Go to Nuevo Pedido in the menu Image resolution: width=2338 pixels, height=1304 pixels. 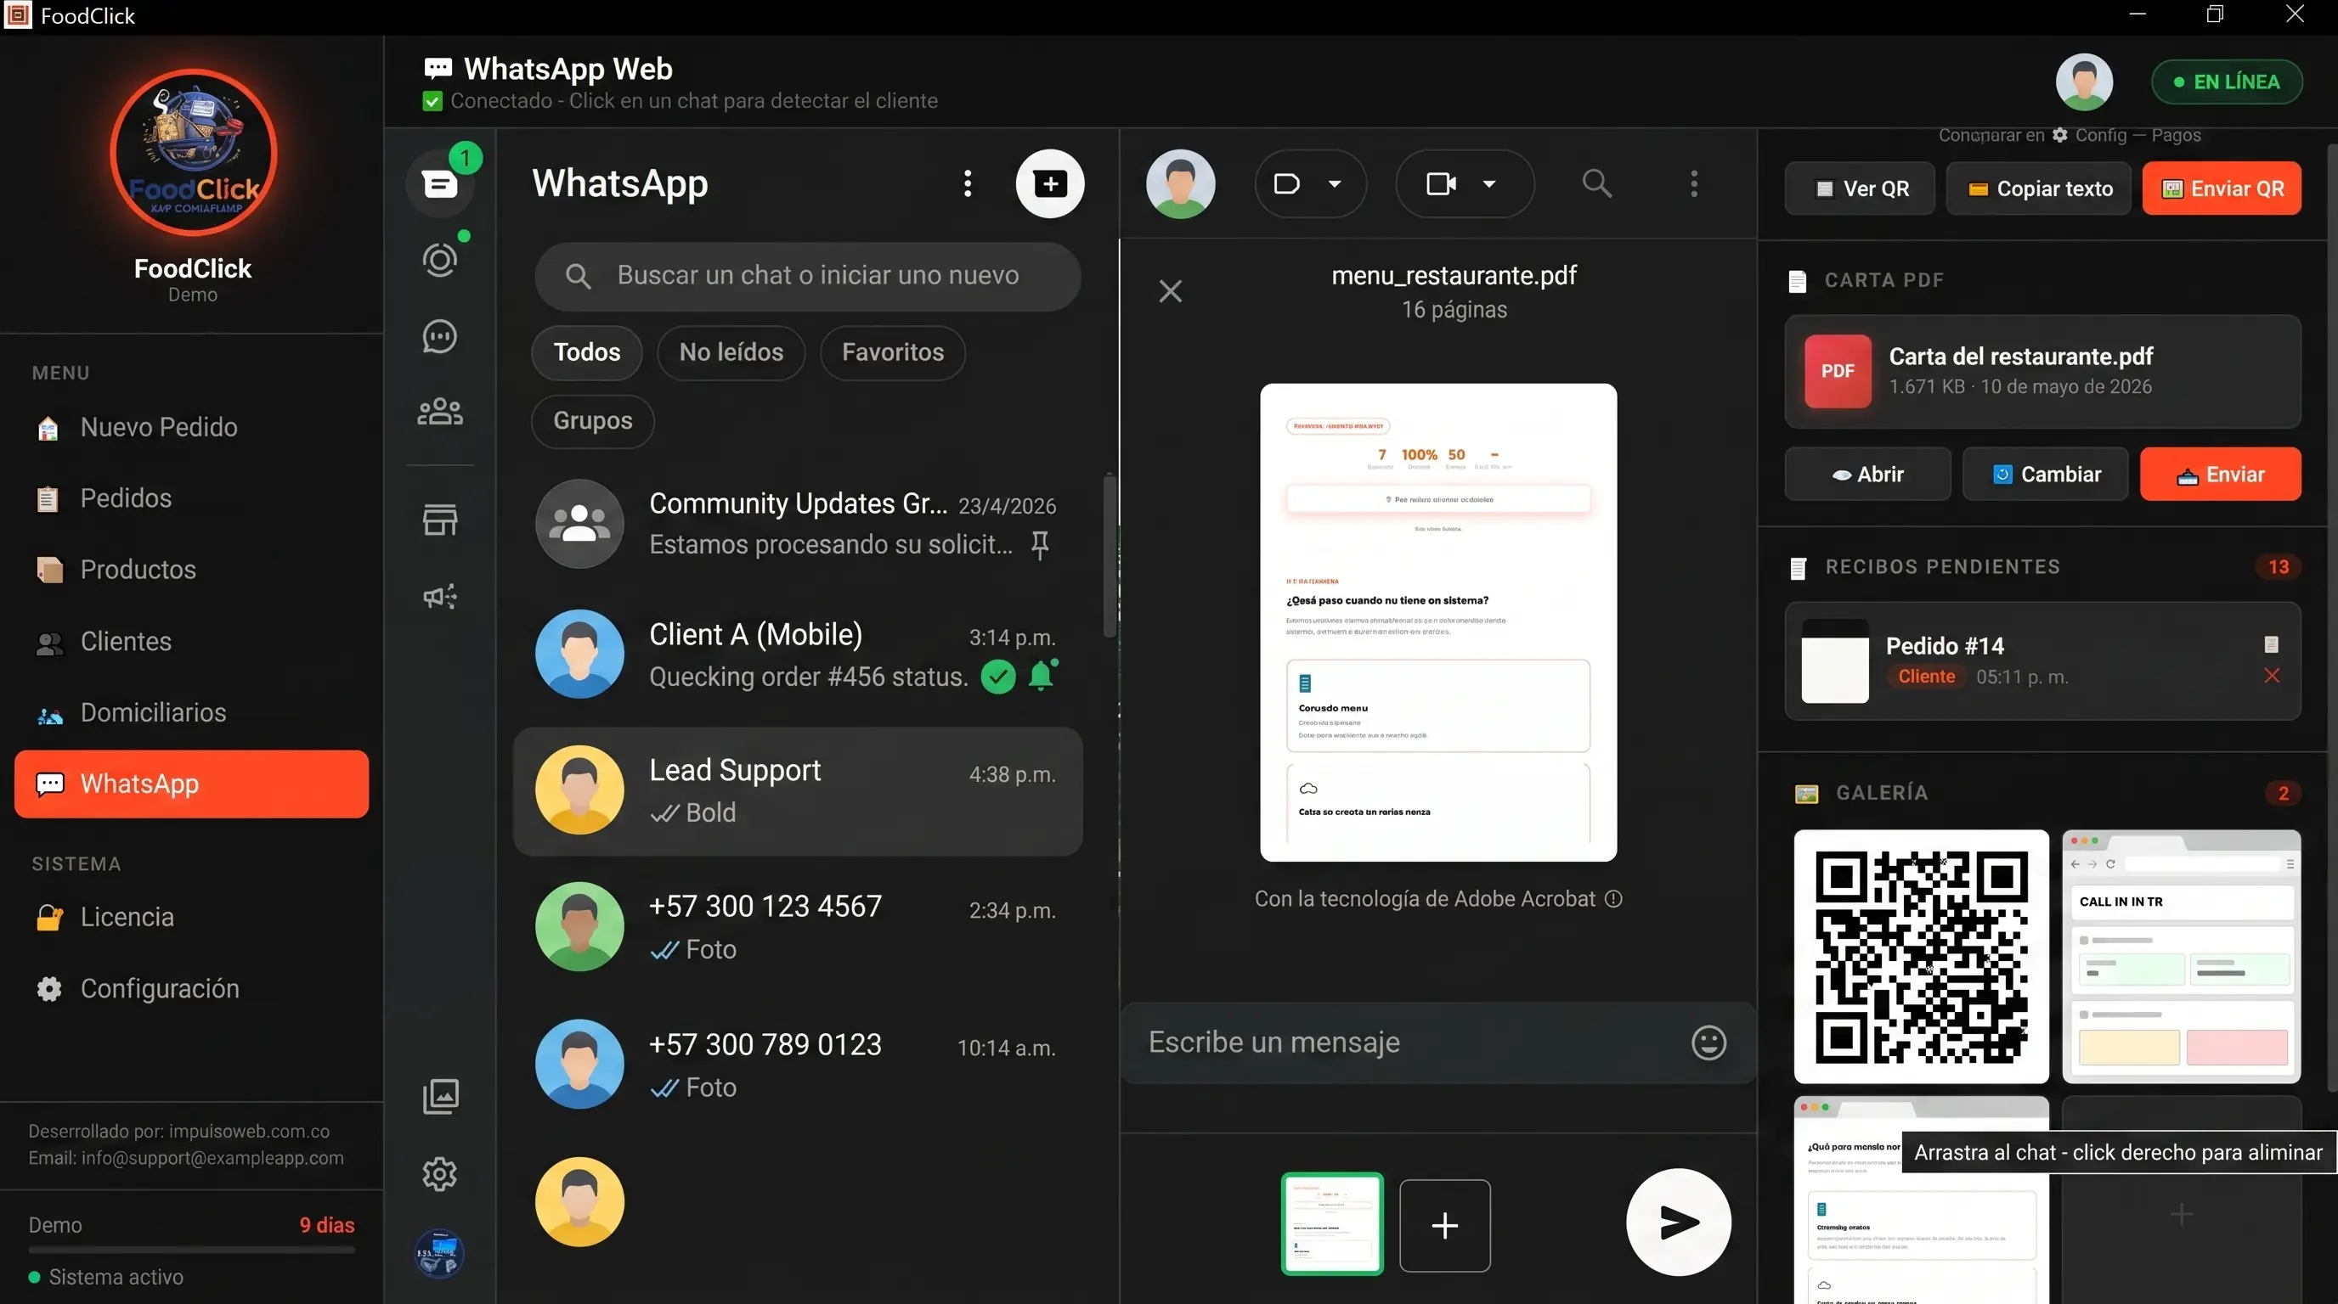point(191,427)
